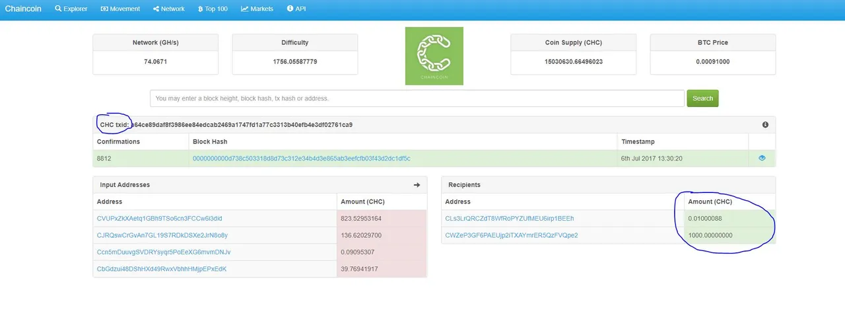The image size is (845, 329).
Task: Focus the block hash search field
Action: click(x=417, y=98)
